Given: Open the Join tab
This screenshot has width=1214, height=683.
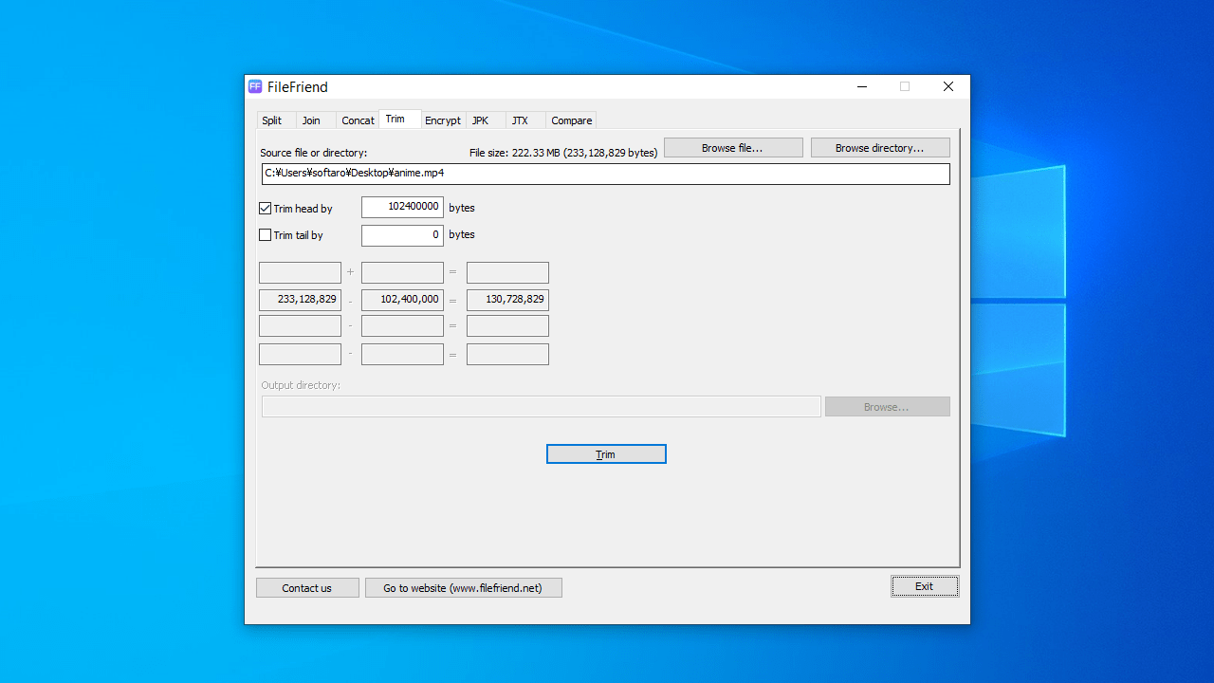Looking at the screenshot, I should [311, 120].
